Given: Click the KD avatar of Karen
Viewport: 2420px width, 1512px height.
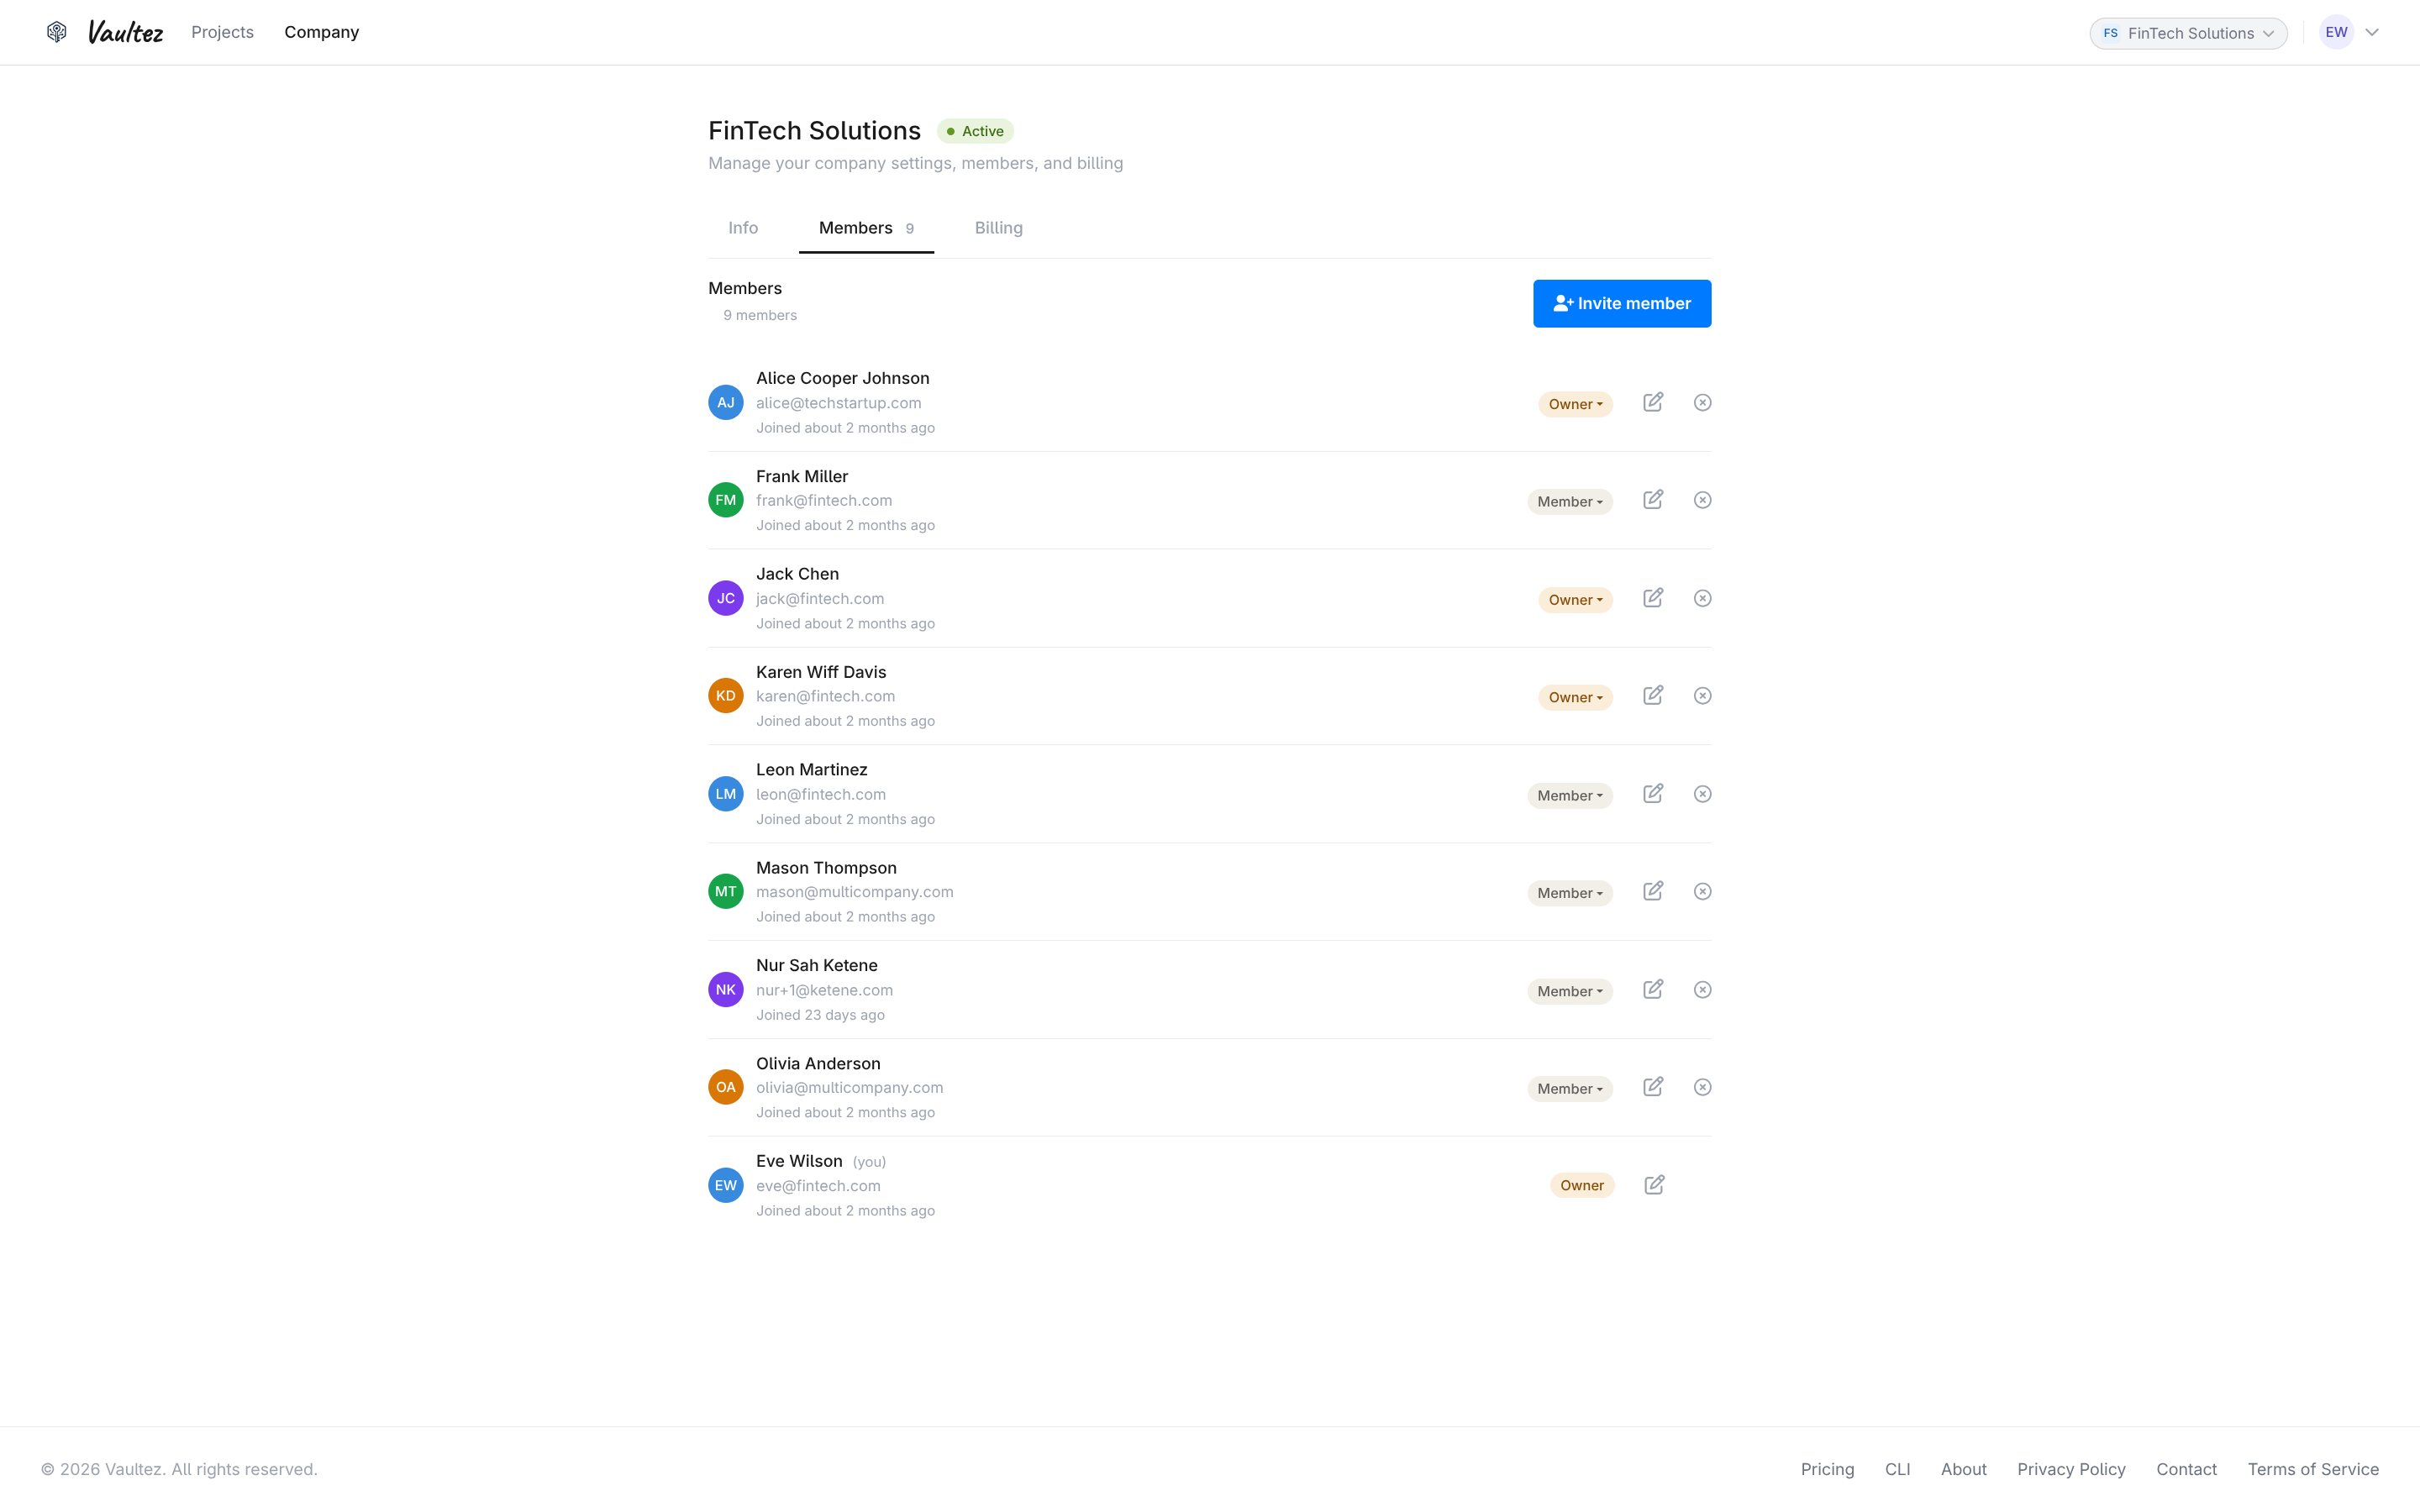Looking at the screenshot, I should [726, 695].
